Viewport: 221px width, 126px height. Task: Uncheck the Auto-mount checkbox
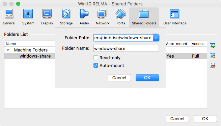pyautogui.click(x=96, y=65)
